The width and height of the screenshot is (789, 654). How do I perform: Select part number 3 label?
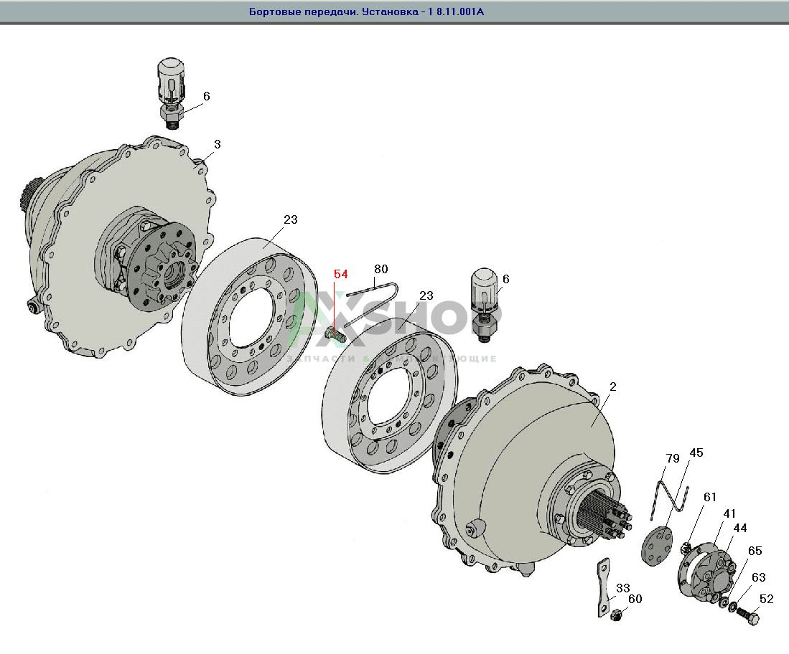tap(218, 144)
